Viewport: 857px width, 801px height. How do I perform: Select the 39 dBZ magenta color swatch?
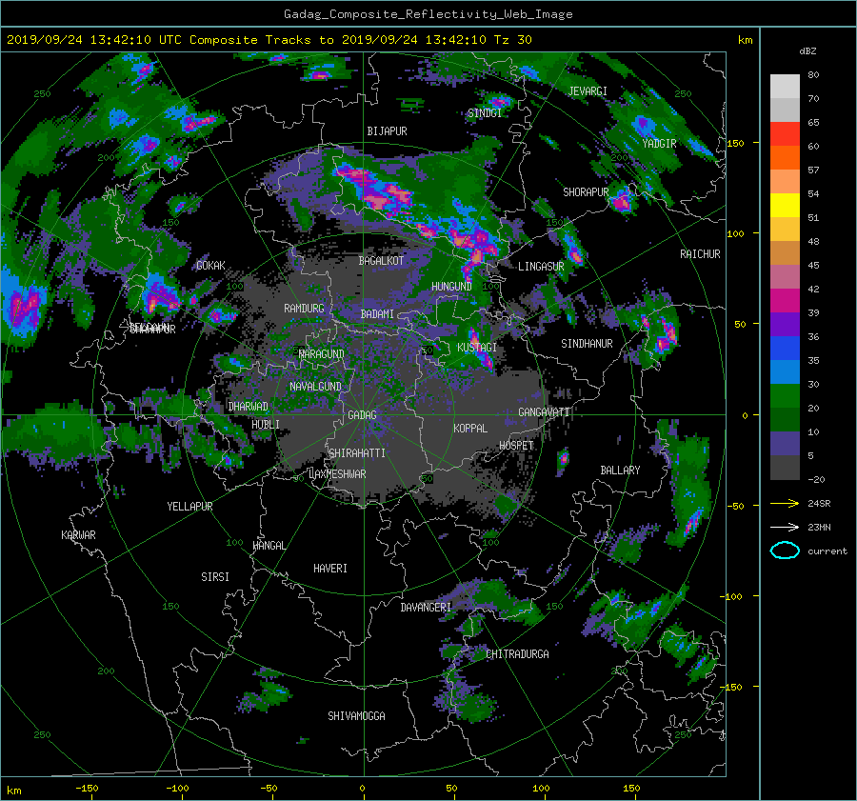785,300
